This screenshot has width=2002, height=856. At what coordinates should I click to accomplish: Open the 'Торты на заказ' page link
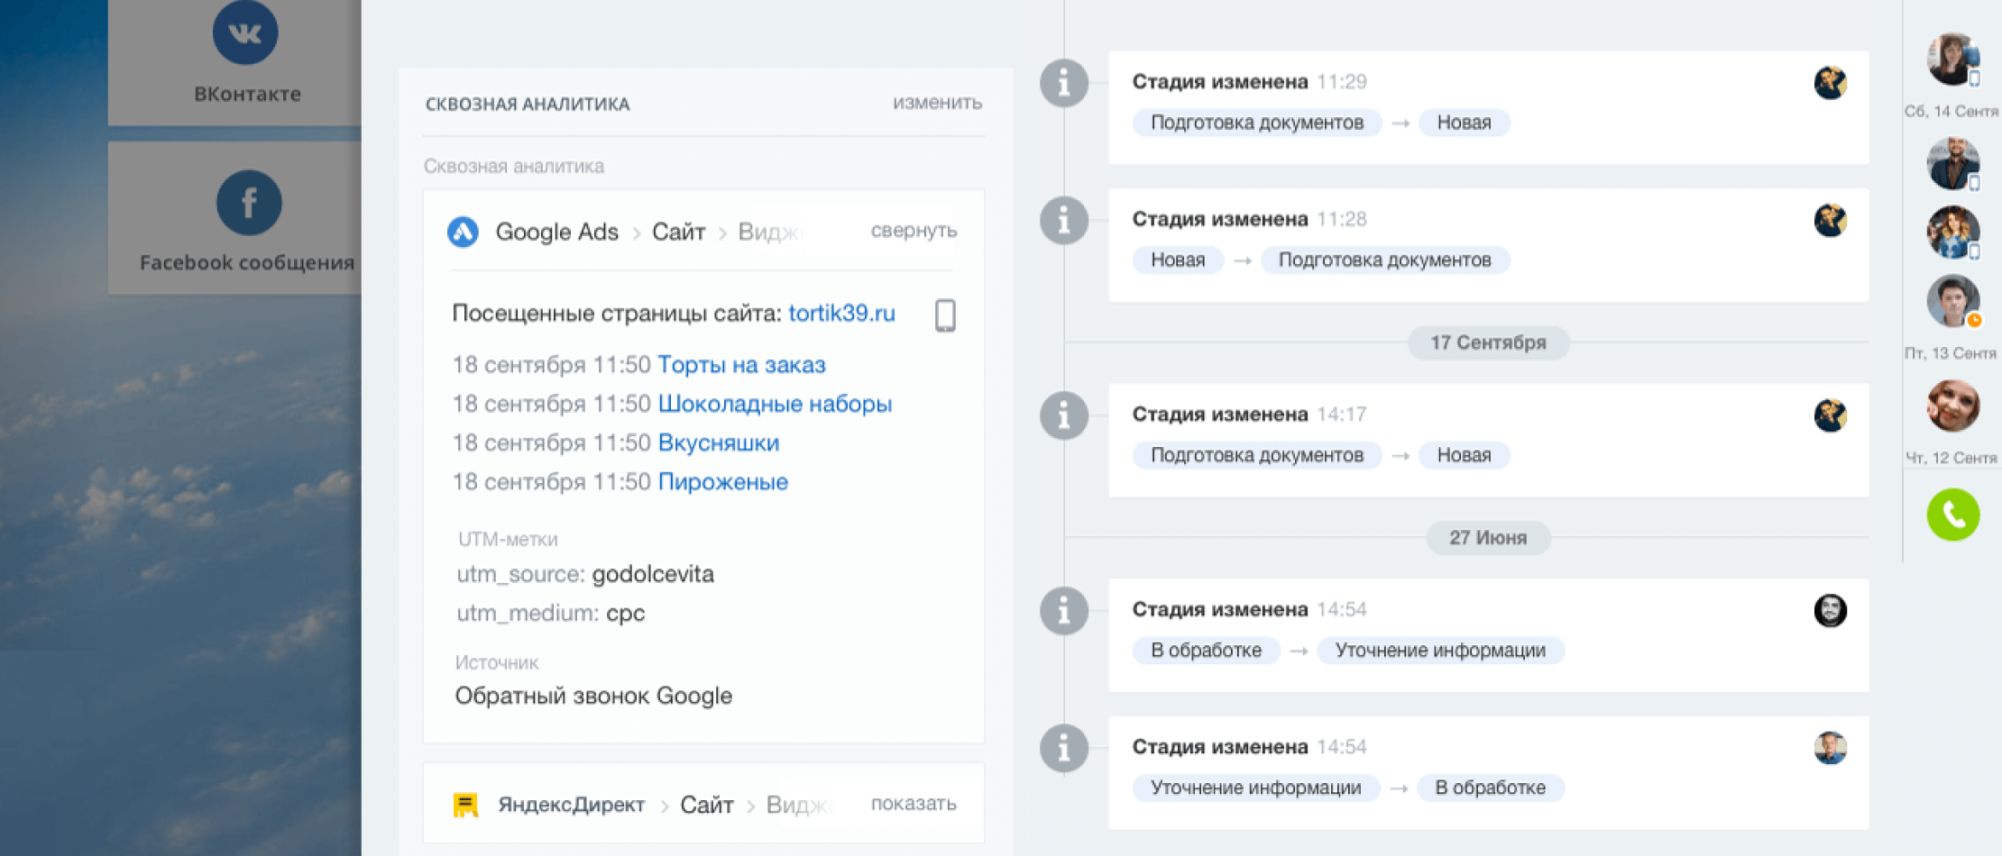pyautogui.click(x=741, y=365)
